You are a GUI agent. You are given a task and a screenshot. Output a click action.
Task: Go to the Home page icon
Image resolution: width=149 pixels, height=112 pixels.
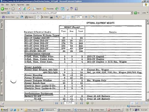click(29, 9)
